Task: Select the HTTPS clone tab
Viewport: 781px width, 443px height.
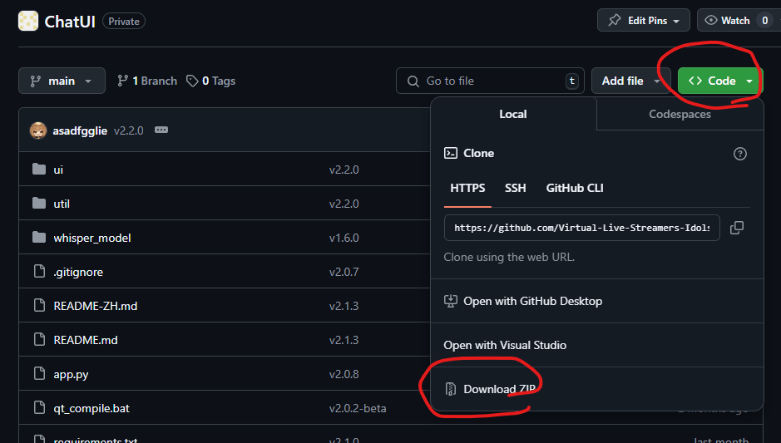Action: (x=467, y=188)
